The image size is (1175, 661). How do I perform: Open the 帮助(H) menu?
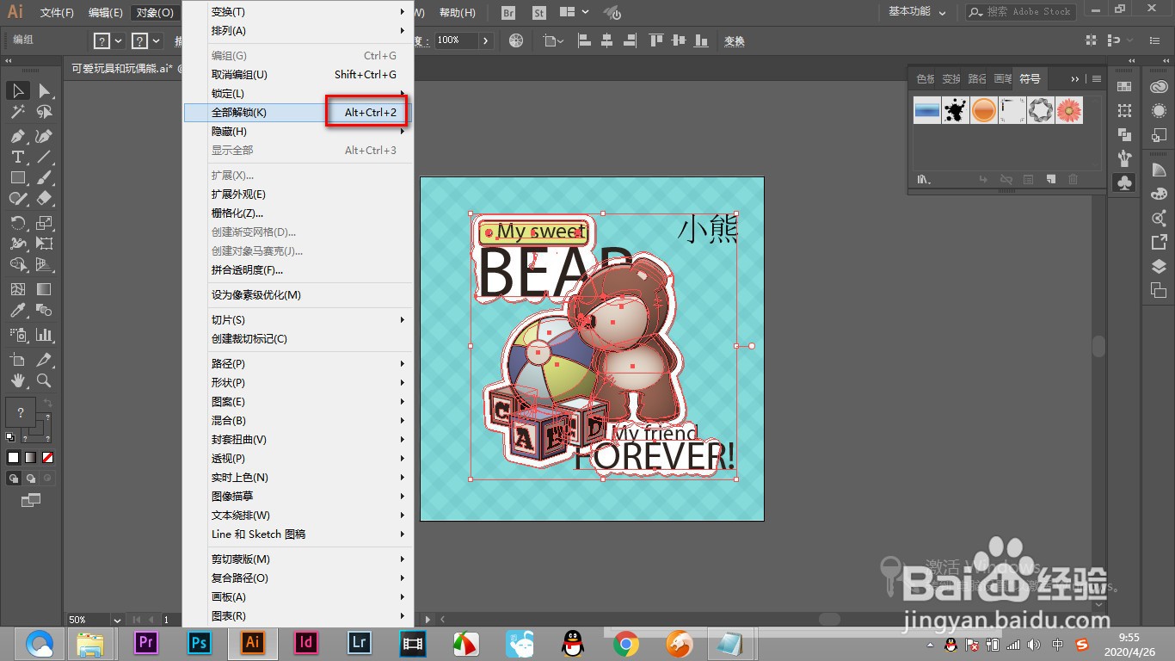click(x=458, y=13)
